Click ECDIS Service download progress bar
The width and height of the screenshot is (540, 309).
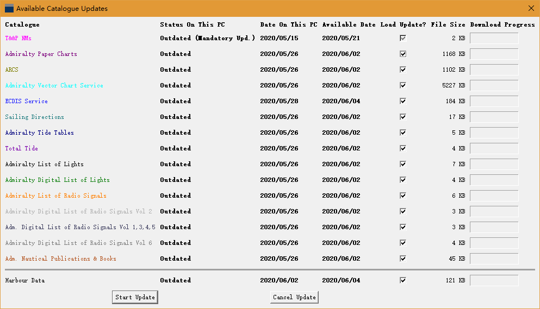(494, 101)
